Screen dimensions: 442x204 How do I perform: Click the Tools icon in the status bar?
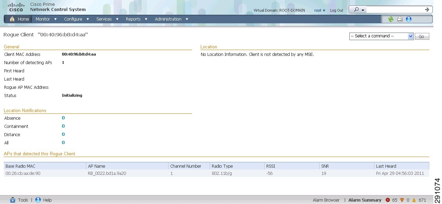click(13, 200)
